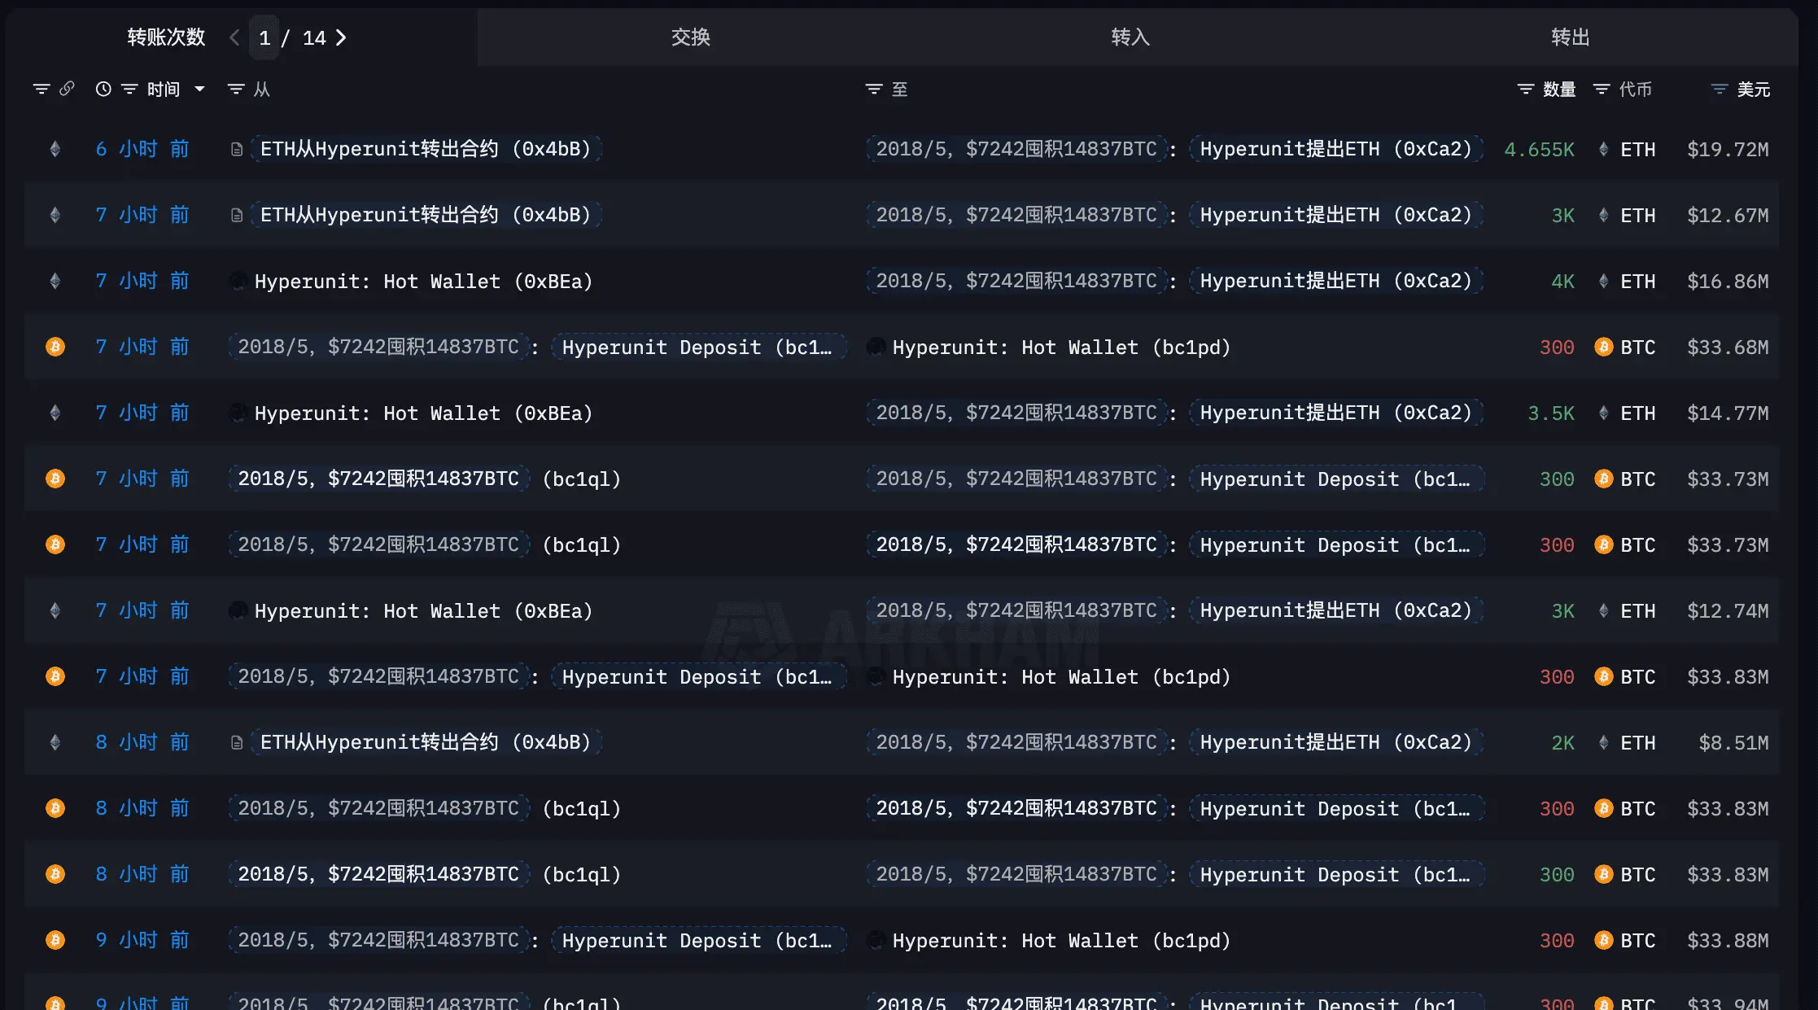
Task: Open the 代币 column filter
Action: (x=1602, y=89)
